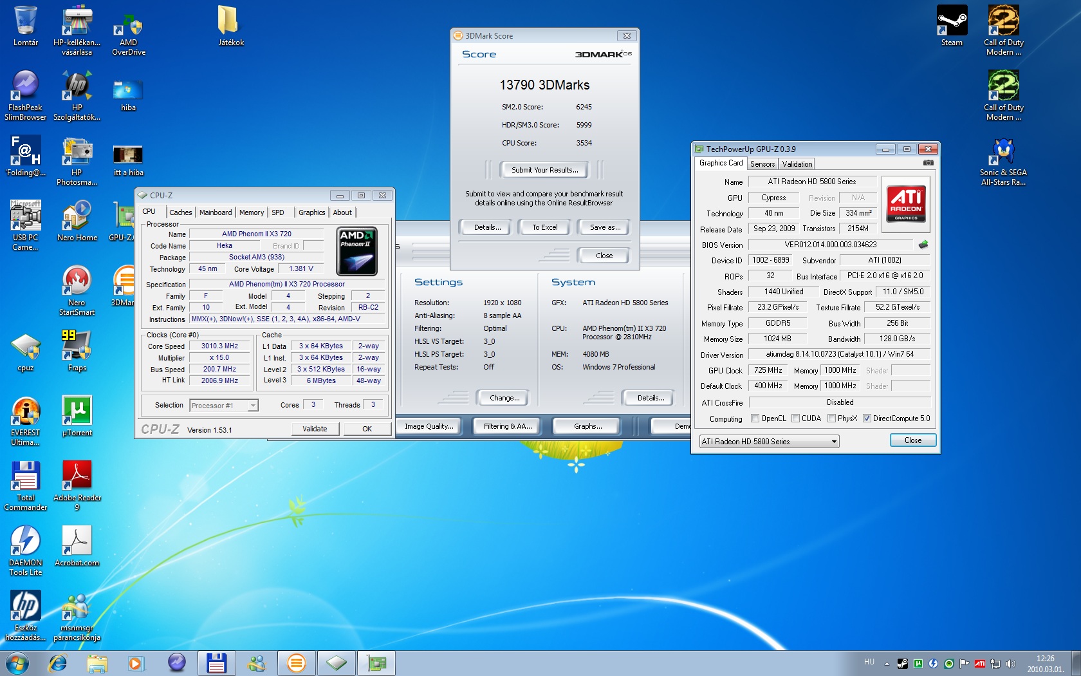Open Filtering & AA options in 3DMark
Viewport: 1081px width, 676px height.
[508, 426]
